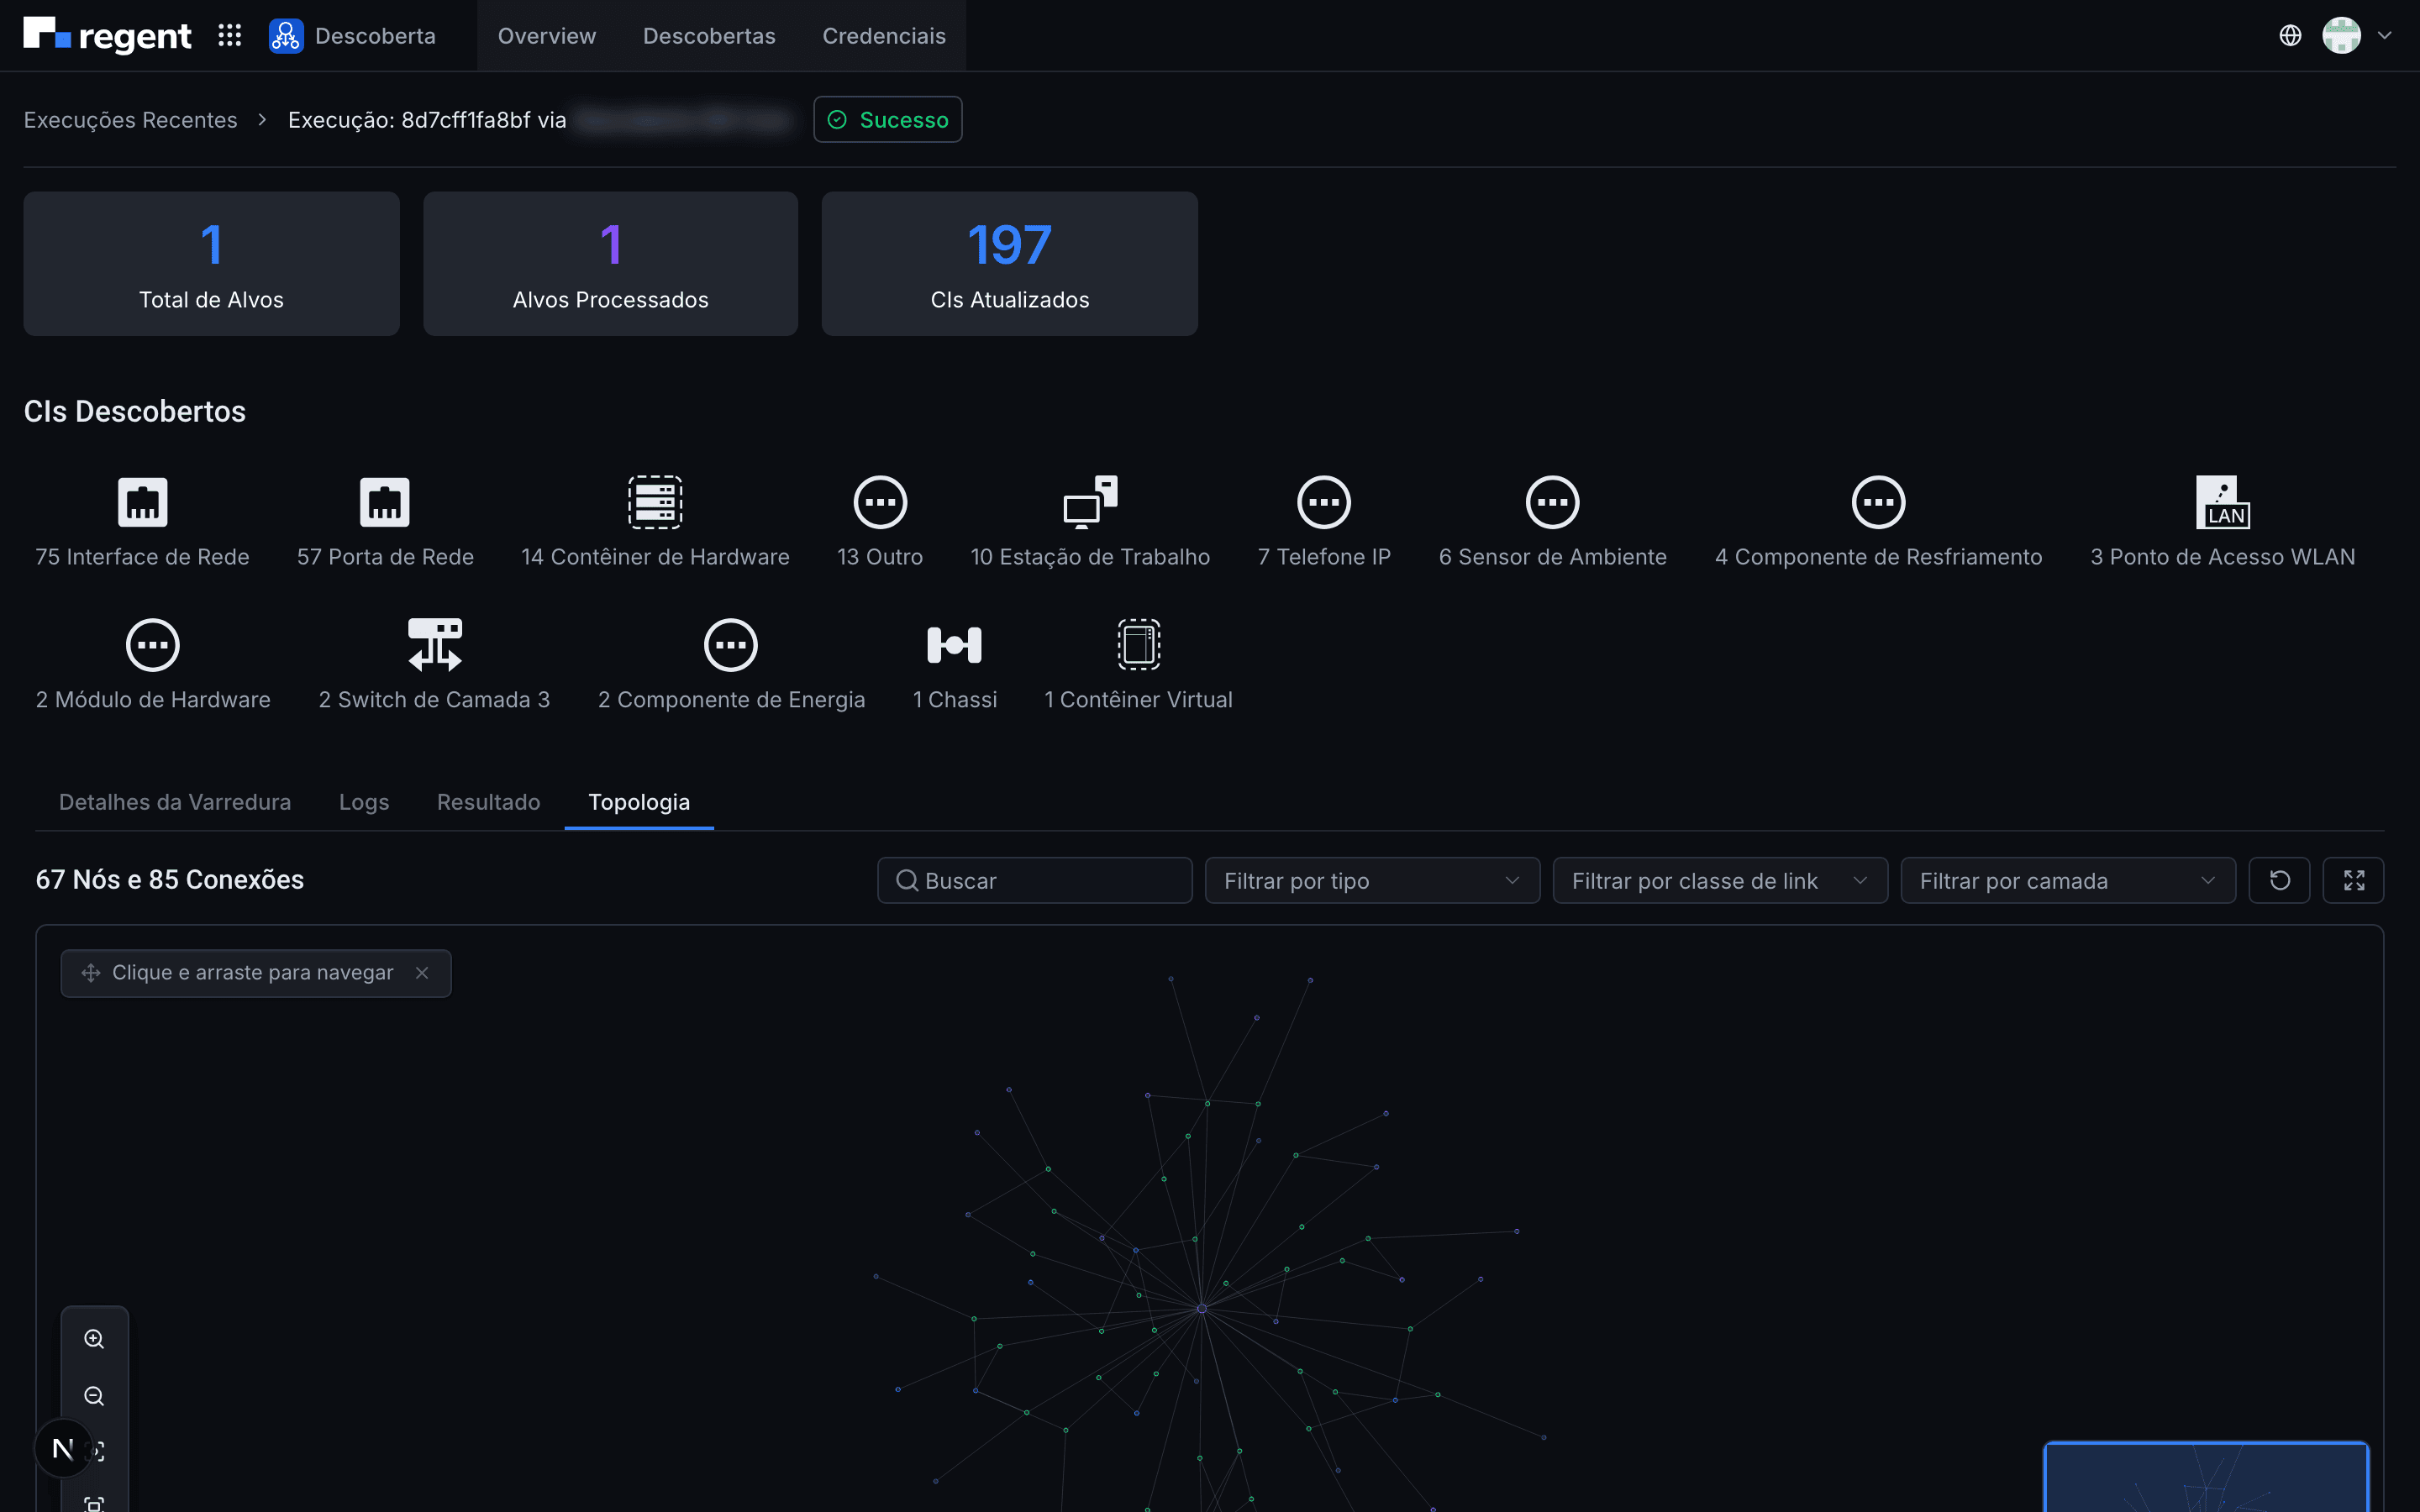Select the Componente de Energia icon
The width and height of the screenshot is (2420, 1512).
pos(731,645)
